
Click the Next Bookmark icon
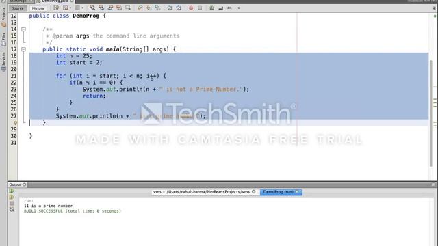[x=149, y=8]
